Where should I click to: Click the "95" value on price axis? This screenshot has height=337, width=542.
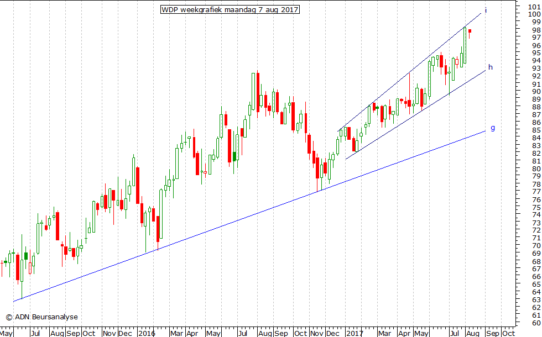tap(536, 53)
